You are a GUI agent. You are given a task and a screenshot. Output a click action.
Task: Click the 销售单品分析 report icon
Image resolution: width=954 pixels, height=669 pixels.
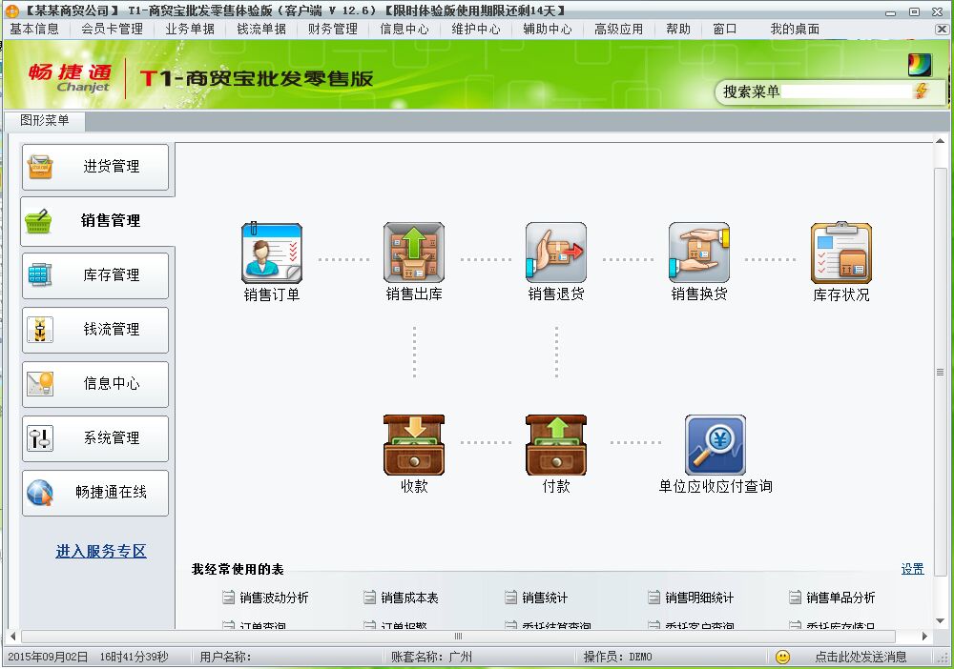pyautogui.click(x=795, y=598)
